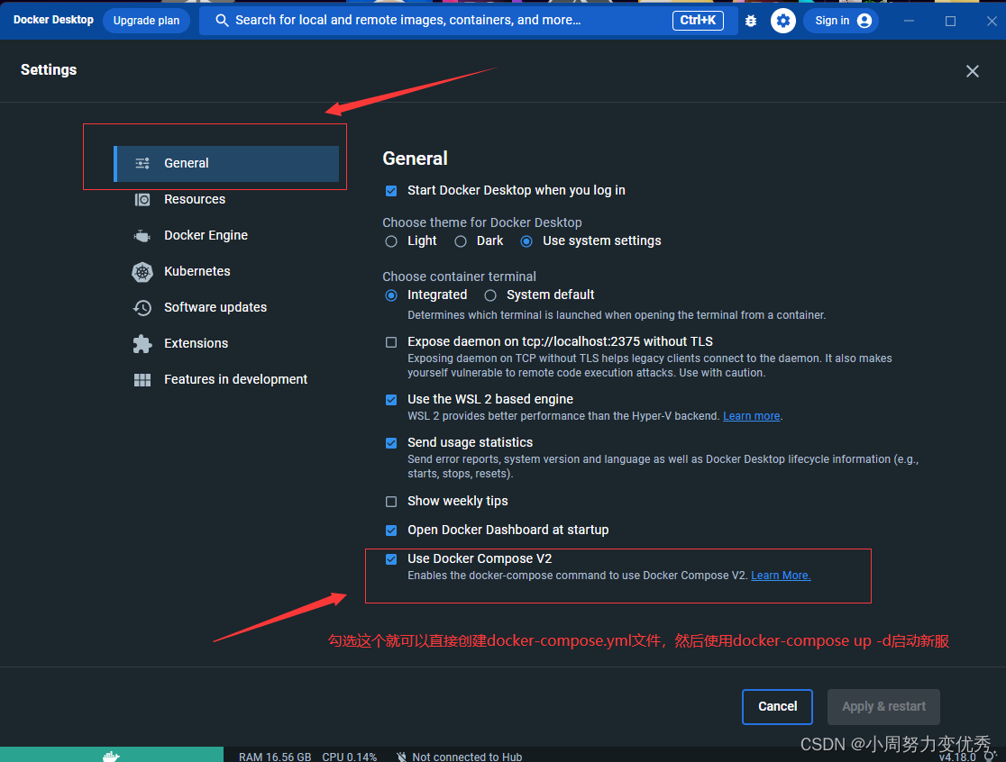Open the settings gear icon
This screenshot has height=762, width=1006.
(782, 21)
